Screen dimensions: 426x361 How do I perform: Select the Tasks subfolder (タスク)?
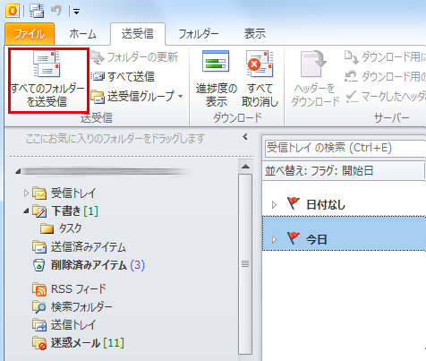70,228
